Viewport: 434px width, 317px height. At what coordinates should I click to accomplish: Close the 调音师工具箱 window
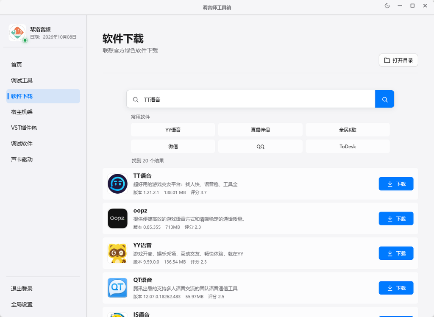tap(425, 6)
